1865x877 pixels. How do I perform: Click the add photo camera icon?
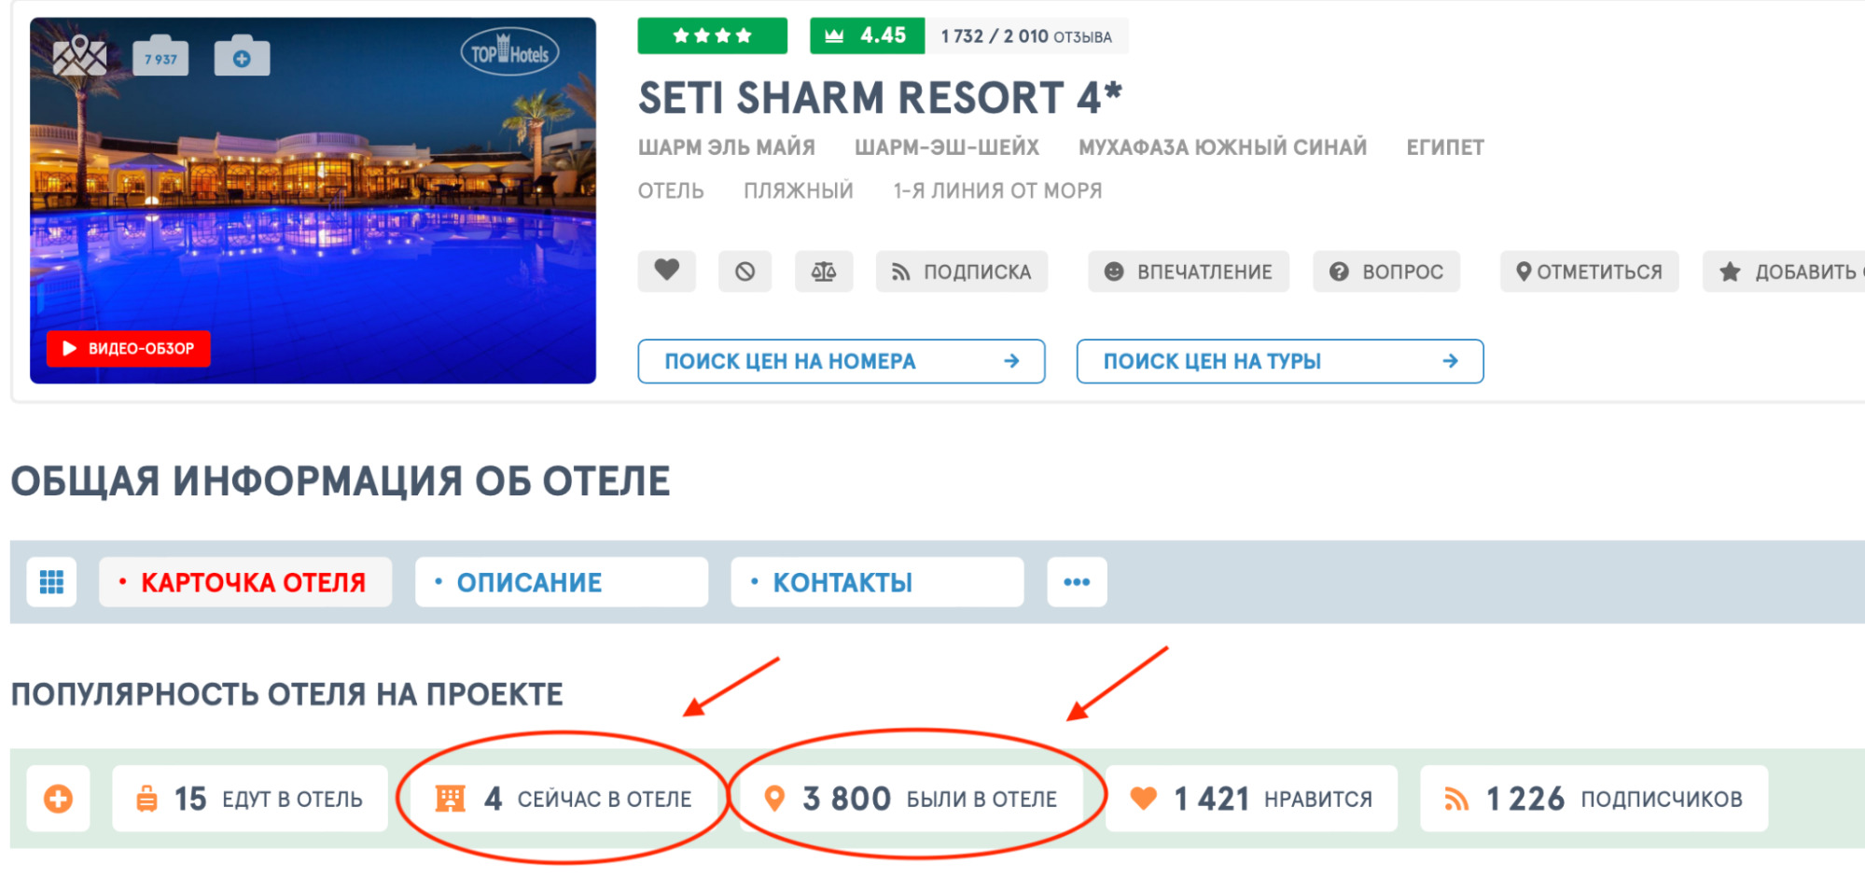[242, 56]
